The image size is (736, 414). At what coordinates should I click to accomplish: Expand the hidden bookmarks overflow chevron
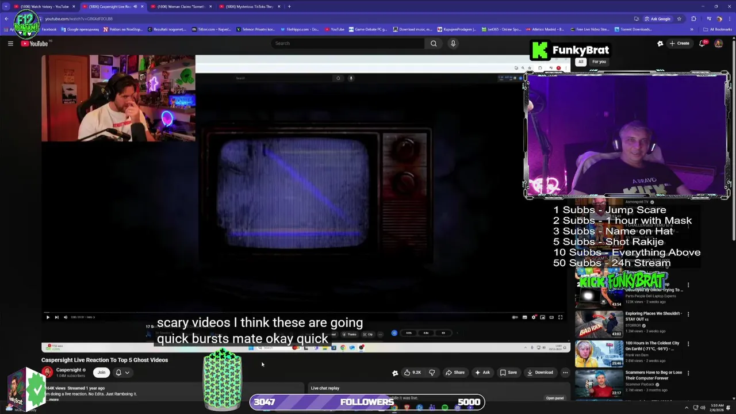pyautogui.click(x=692, y=29)
